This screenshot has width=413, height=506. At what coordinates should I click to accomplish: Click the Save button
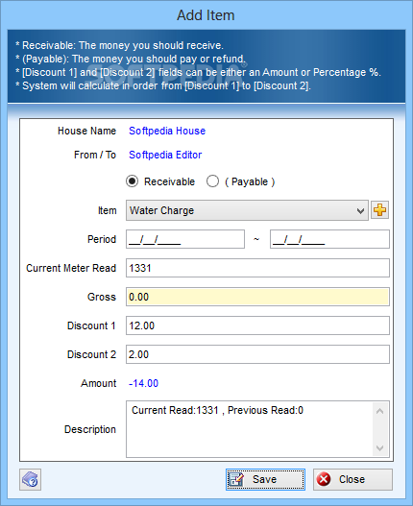tap(265, 479)
